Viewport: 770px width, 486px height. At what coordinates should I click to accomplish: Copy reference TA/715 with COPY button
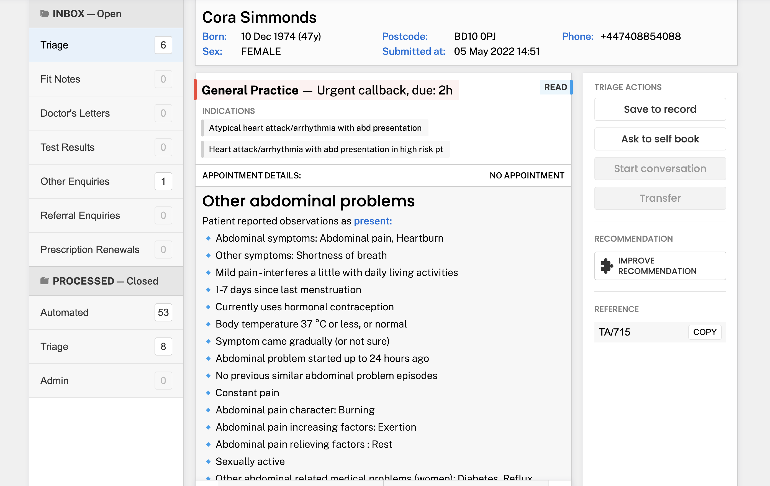coord(704,332)
